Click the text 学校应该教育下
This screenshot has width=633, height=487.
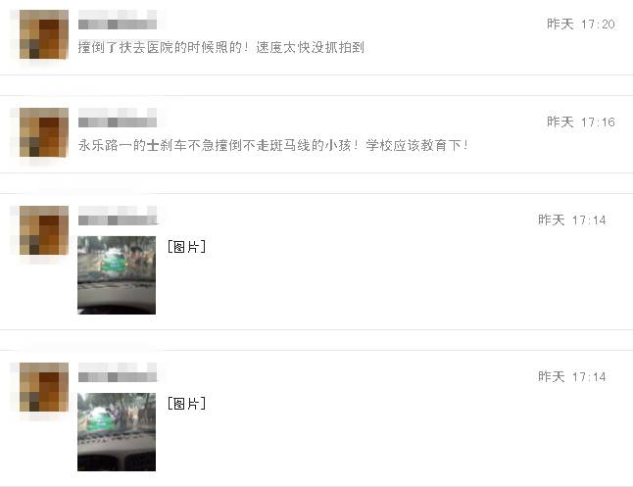pos(414,145)
